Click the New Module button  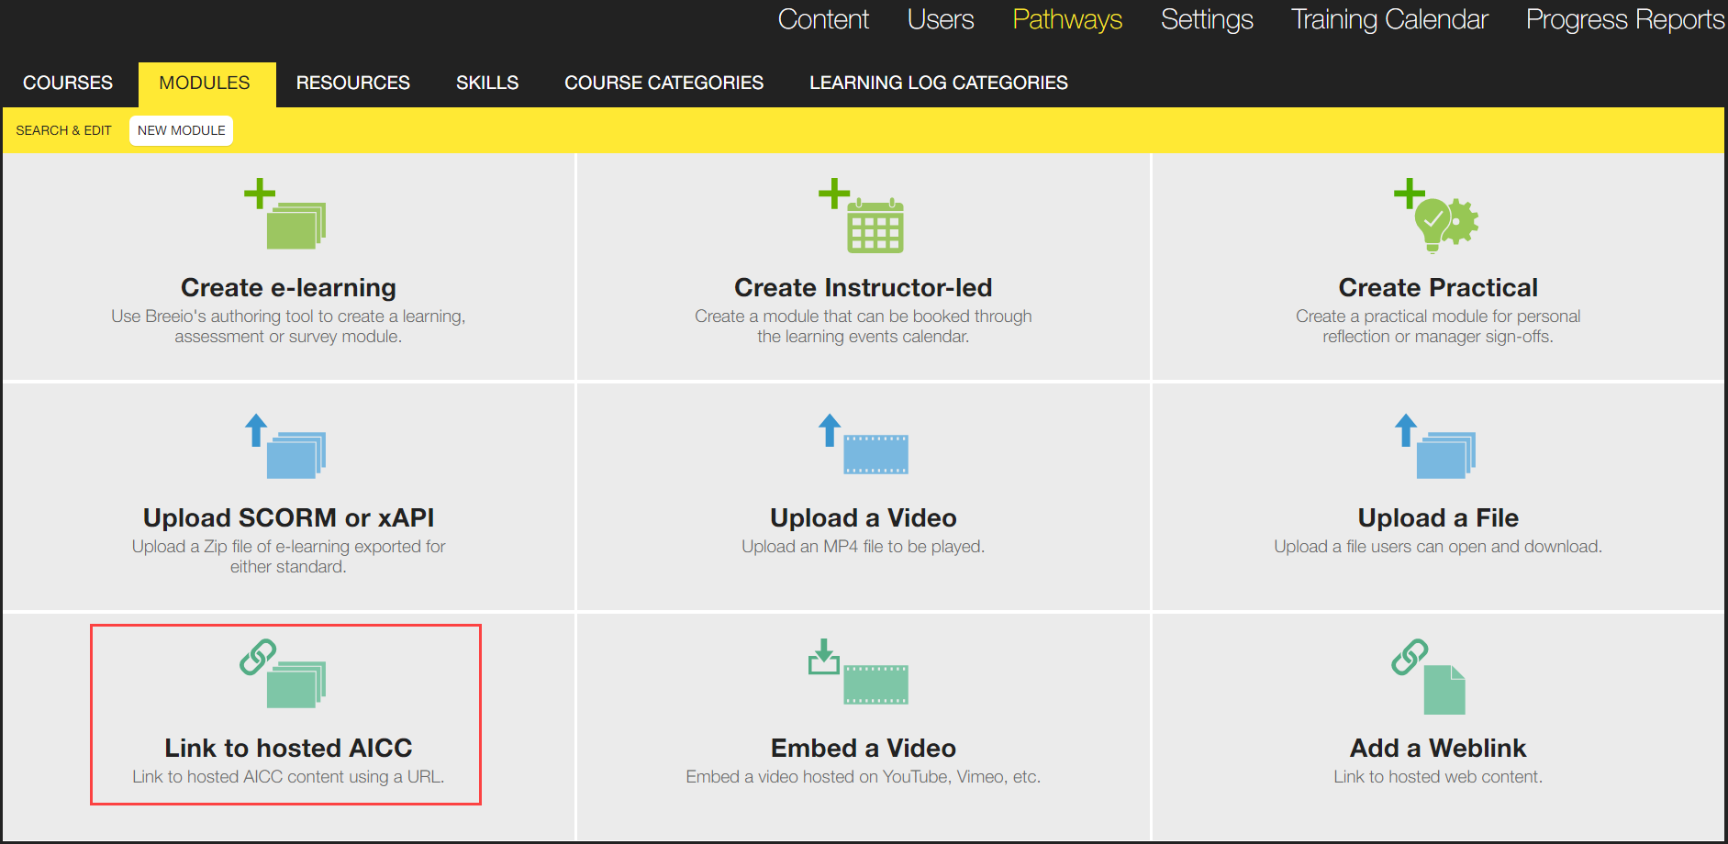click(x=182, y=130)
